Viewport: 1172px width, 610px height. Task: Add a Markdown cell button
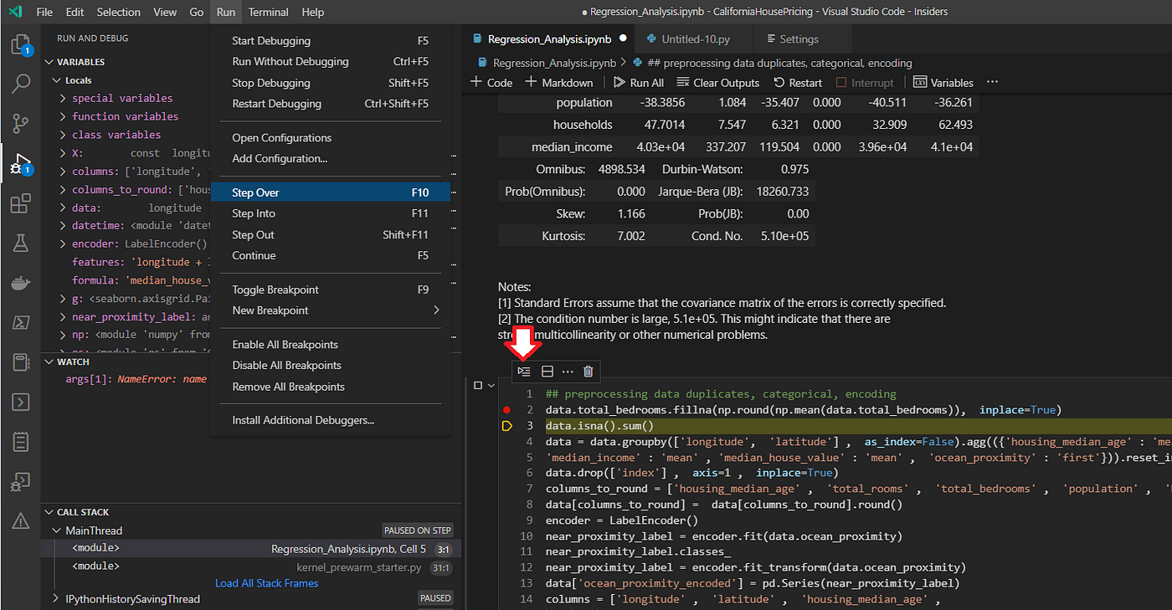point(559,82)
